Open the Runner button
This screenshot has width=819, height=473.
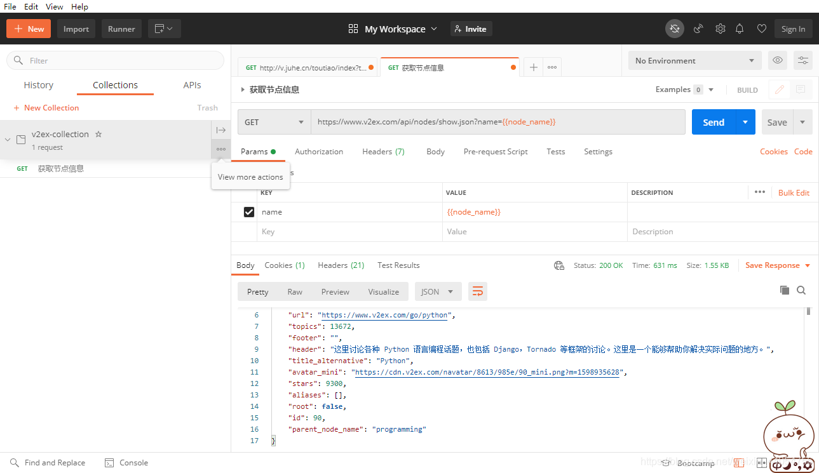121,29
